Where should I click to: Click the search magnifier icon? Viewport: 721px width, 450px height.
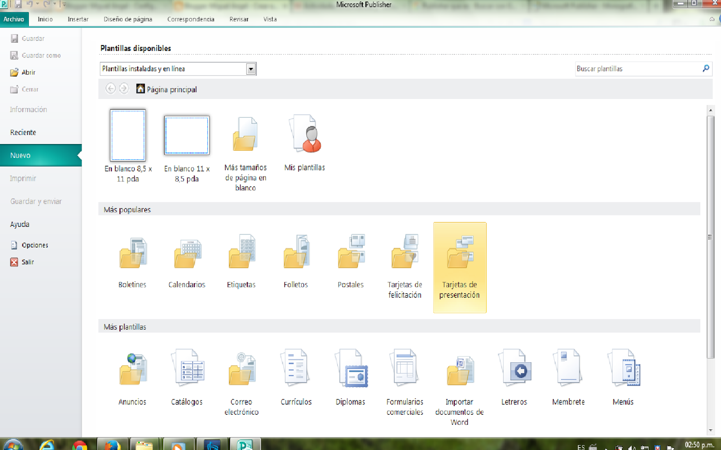coord(706,68)
